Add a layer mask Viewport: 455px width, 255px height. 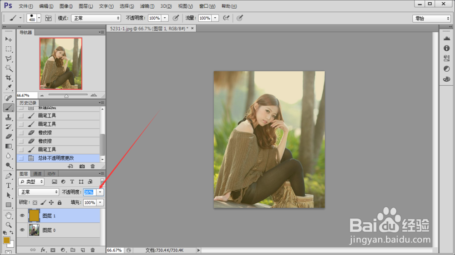click(x=53, y=250)
